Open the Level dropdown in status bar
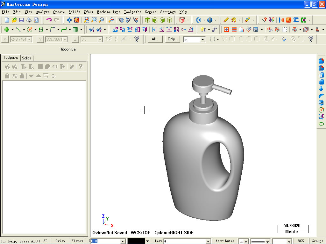This screenshot has width=326, height=244. [208, 241]
